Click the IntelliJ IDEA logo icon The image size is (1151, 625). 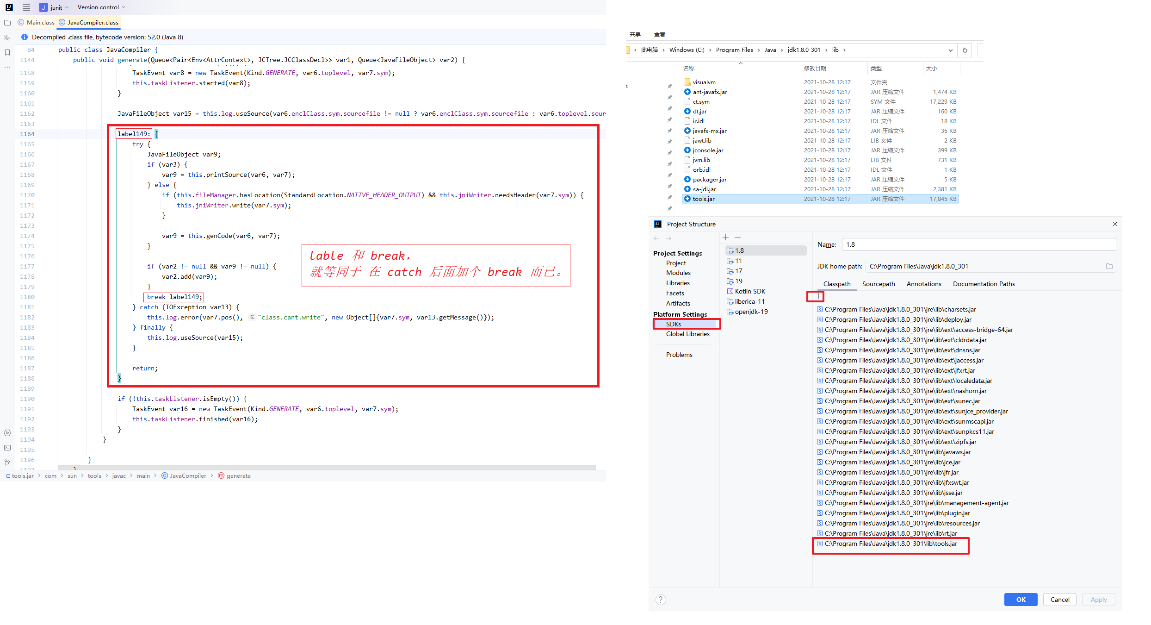(9, 7)
